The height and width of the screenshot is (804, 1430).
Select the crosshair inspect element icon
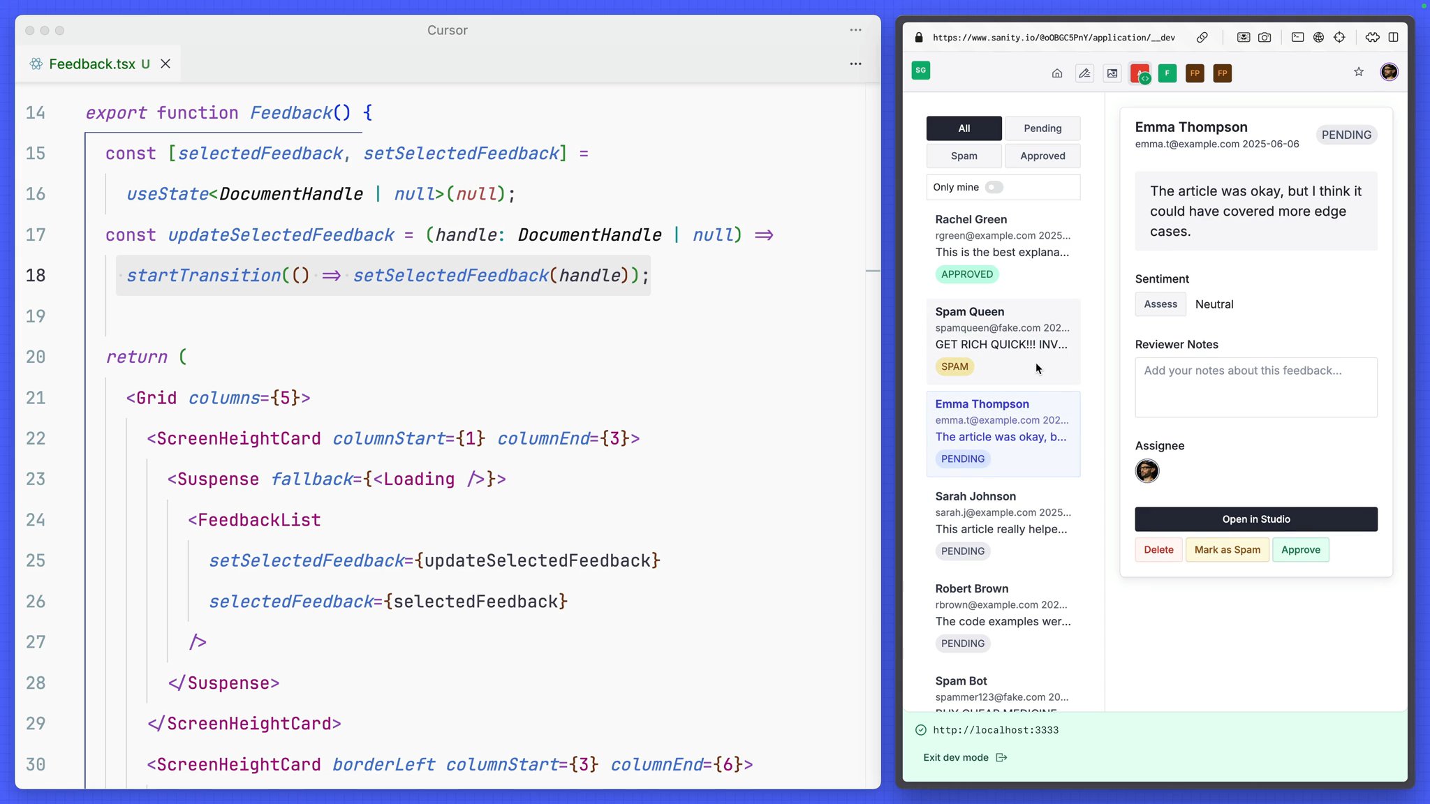1339,38
